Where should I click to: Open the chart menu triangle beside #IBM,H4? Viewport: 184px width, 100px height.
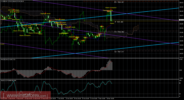pos(1,1)
